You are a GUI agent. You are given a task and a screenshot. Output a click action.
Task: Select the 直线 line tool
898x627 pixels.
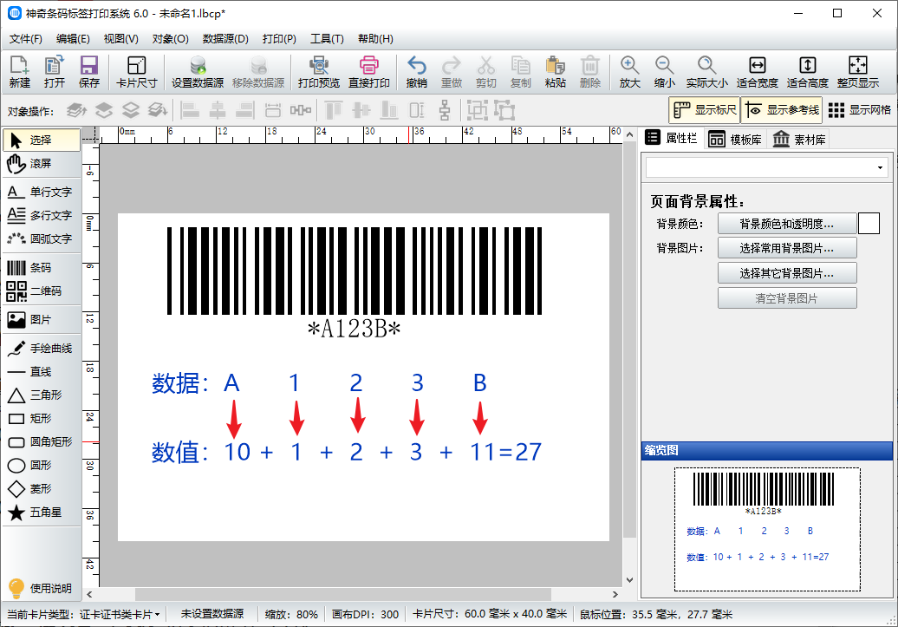coord(42,372)
